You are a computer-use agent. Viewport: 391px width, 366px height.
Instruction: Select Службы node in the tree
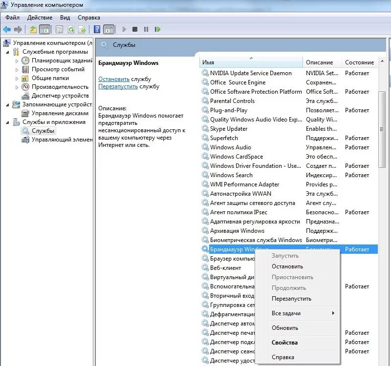(43, 131)
